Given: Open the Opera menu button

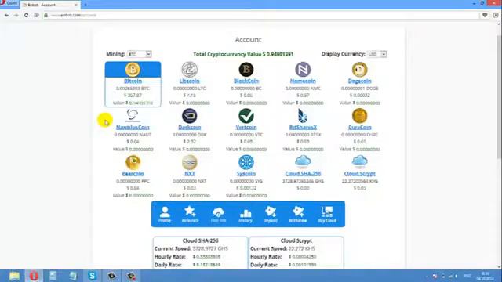Looking at the screenshot, I should point(9,3).
